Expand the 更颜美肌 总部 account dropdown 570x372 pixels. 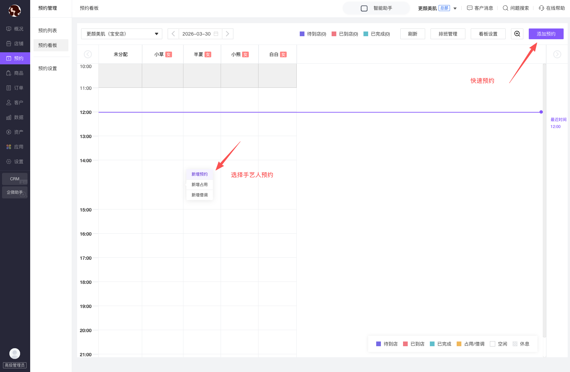pyautogui.click(x=455, y=8)
